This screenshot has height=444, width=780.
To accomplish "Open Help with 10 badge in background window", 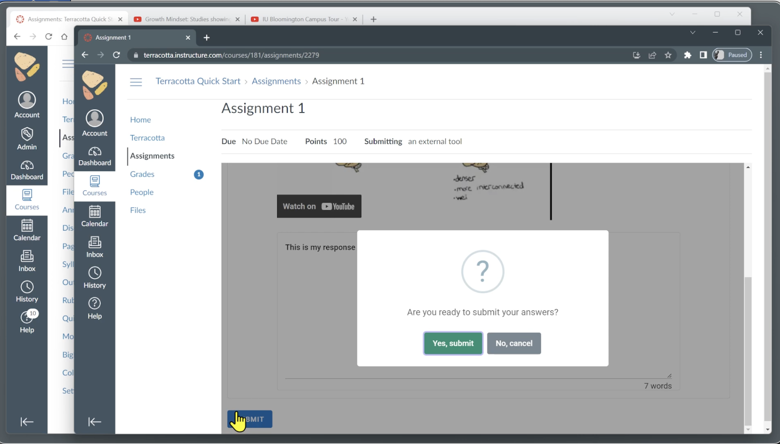I will pyautogui.click(x=27, y=322).
